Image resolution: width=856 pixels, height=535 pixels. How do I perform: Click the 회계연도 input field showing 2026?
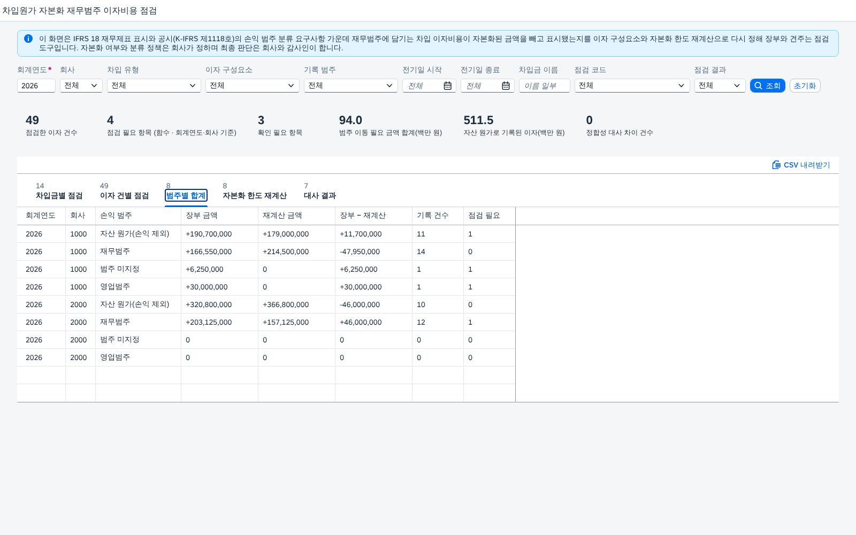pos(36,86)
